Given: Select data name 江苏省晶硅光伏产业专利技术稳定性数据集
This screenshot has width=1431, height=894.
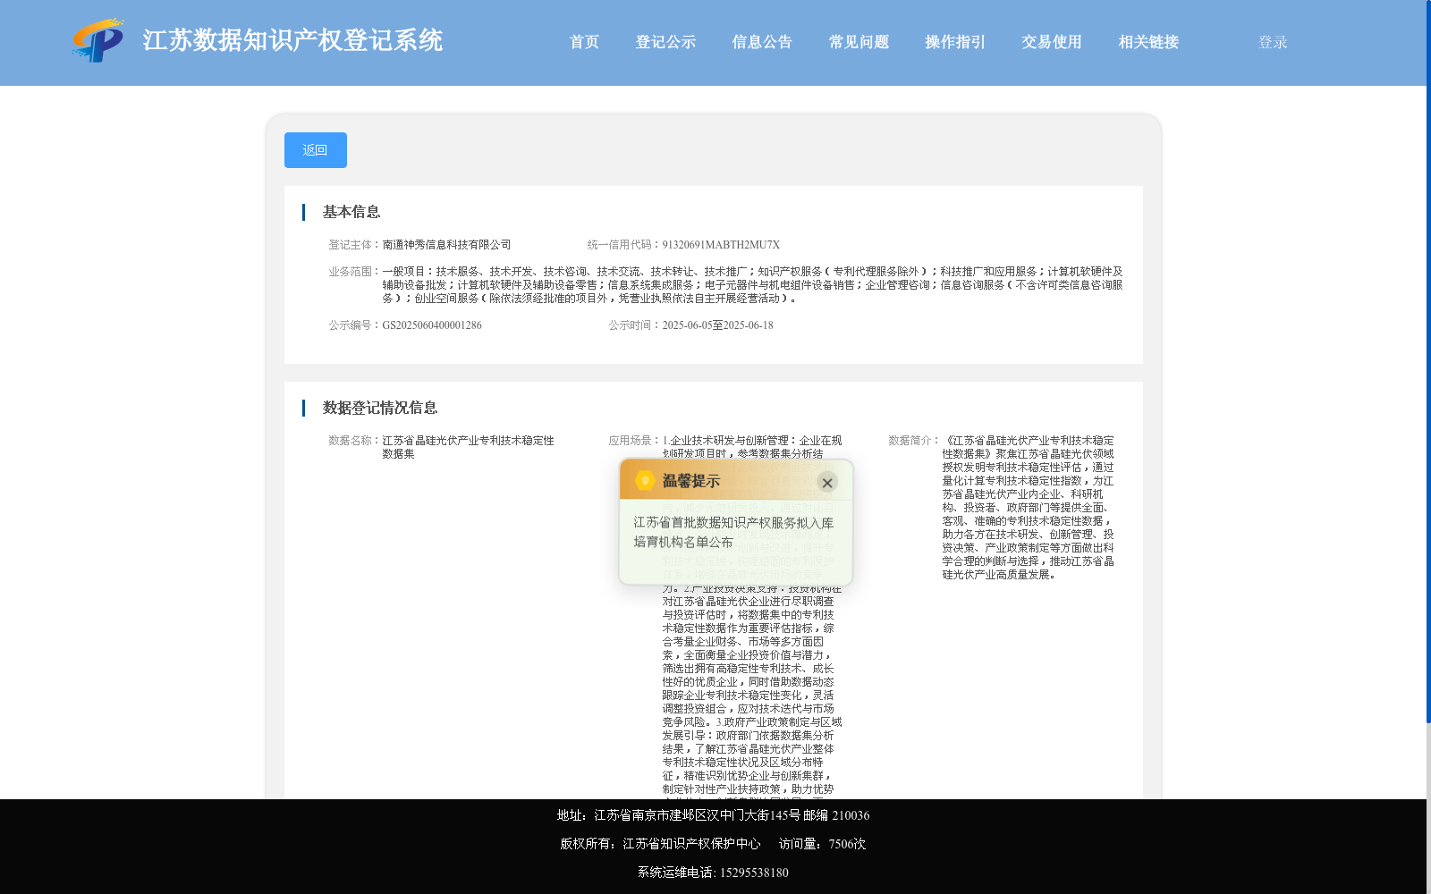Looking at the screenshot, I should [x=468, y=447].
